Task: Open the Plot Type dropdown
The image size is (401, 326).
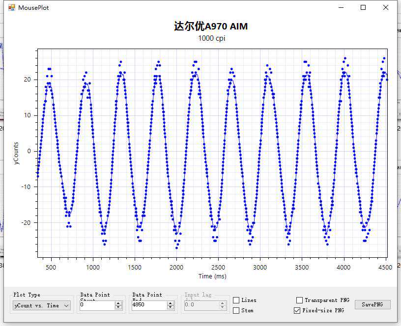Action: tap(41, 305)
